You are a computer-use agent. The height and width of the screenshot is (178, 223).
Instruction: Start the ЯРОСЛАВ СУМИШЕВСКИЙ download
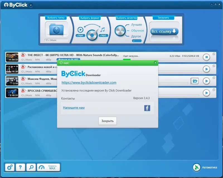coord(206,93)
